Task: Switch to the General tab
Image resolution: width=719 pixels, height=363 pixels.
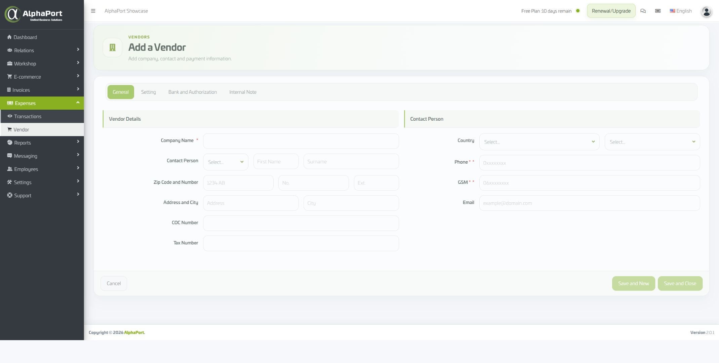Action: [x=121, y=92]
